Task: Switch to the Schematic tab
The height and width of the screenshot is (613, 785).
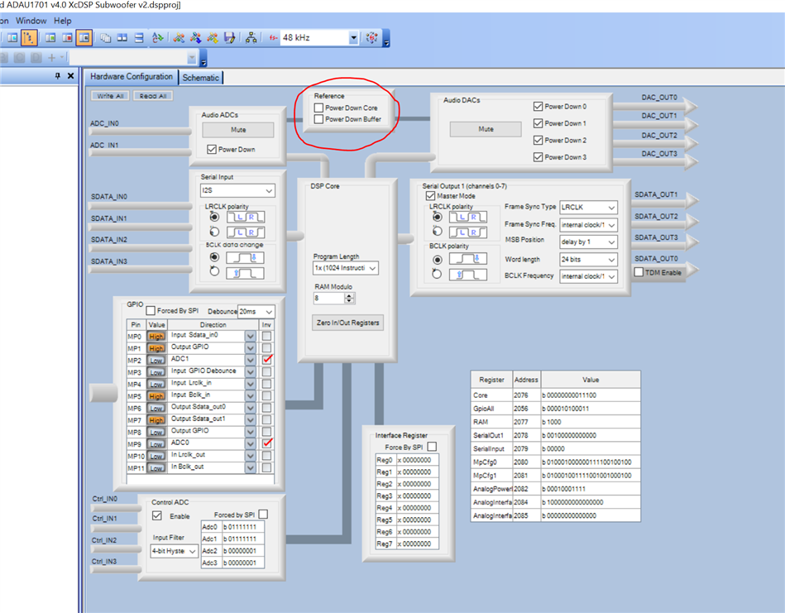Action: tap(201, 78)
